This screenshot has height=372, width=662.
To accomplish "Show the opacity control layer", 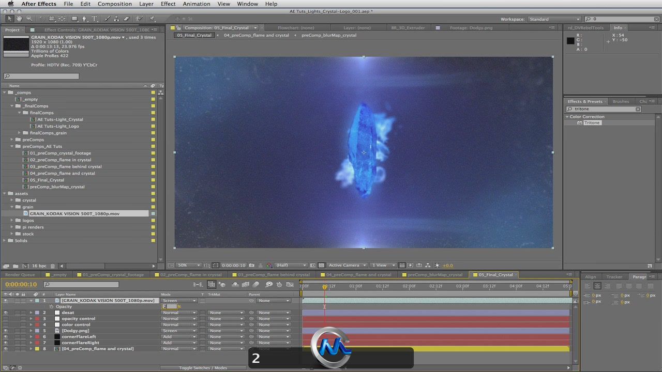I will click(x=6, y=319).
